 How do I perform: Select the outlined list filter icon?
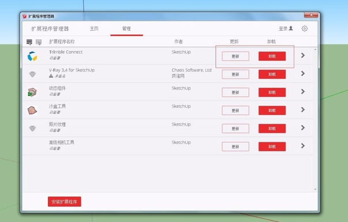(x=39, y=42)
